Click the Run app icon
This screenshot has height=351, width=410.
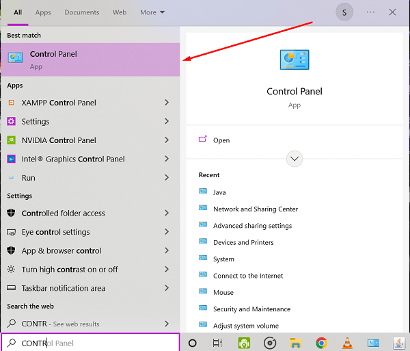pos(11,178)
